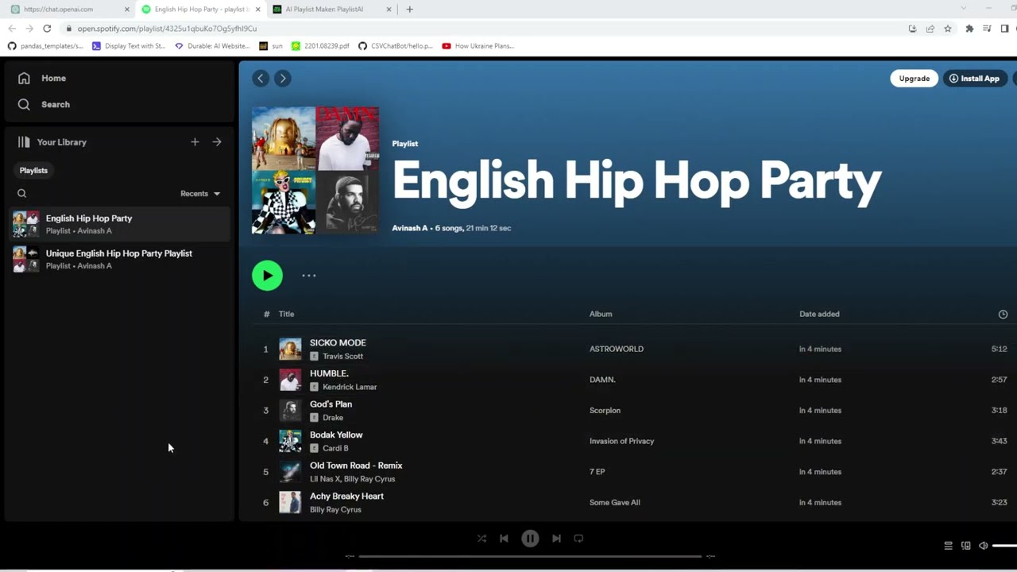Create a new playlist with the plus icon
Screen dimensions: 1017x572
coord(195,142)
